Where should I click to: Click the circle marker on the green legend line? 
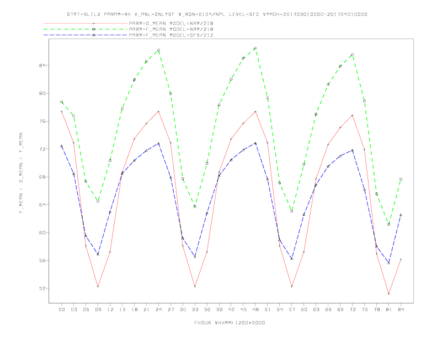pos(94,29)
